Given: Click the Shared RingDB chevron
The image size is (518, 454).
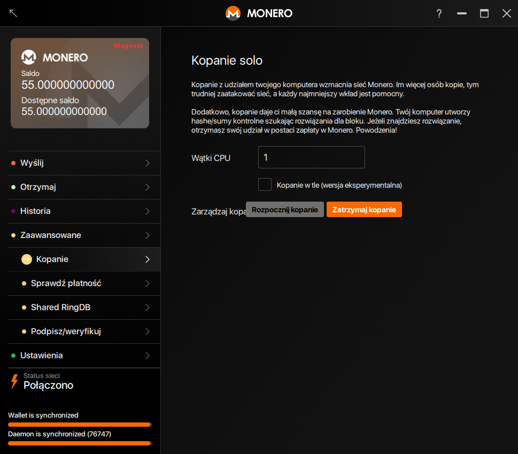Looking at the screenshot, I should coord(148,307).
